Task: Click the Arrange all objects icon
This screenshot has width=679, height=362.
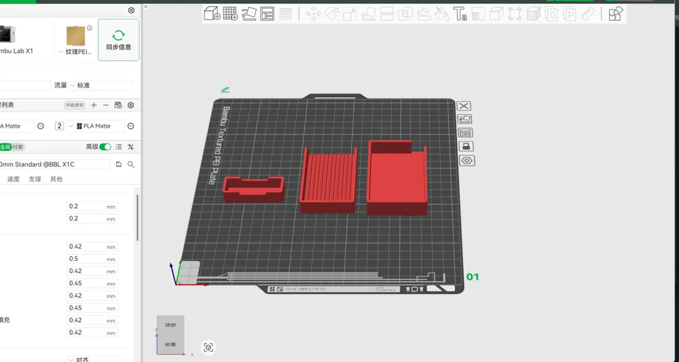Action: 267,14
